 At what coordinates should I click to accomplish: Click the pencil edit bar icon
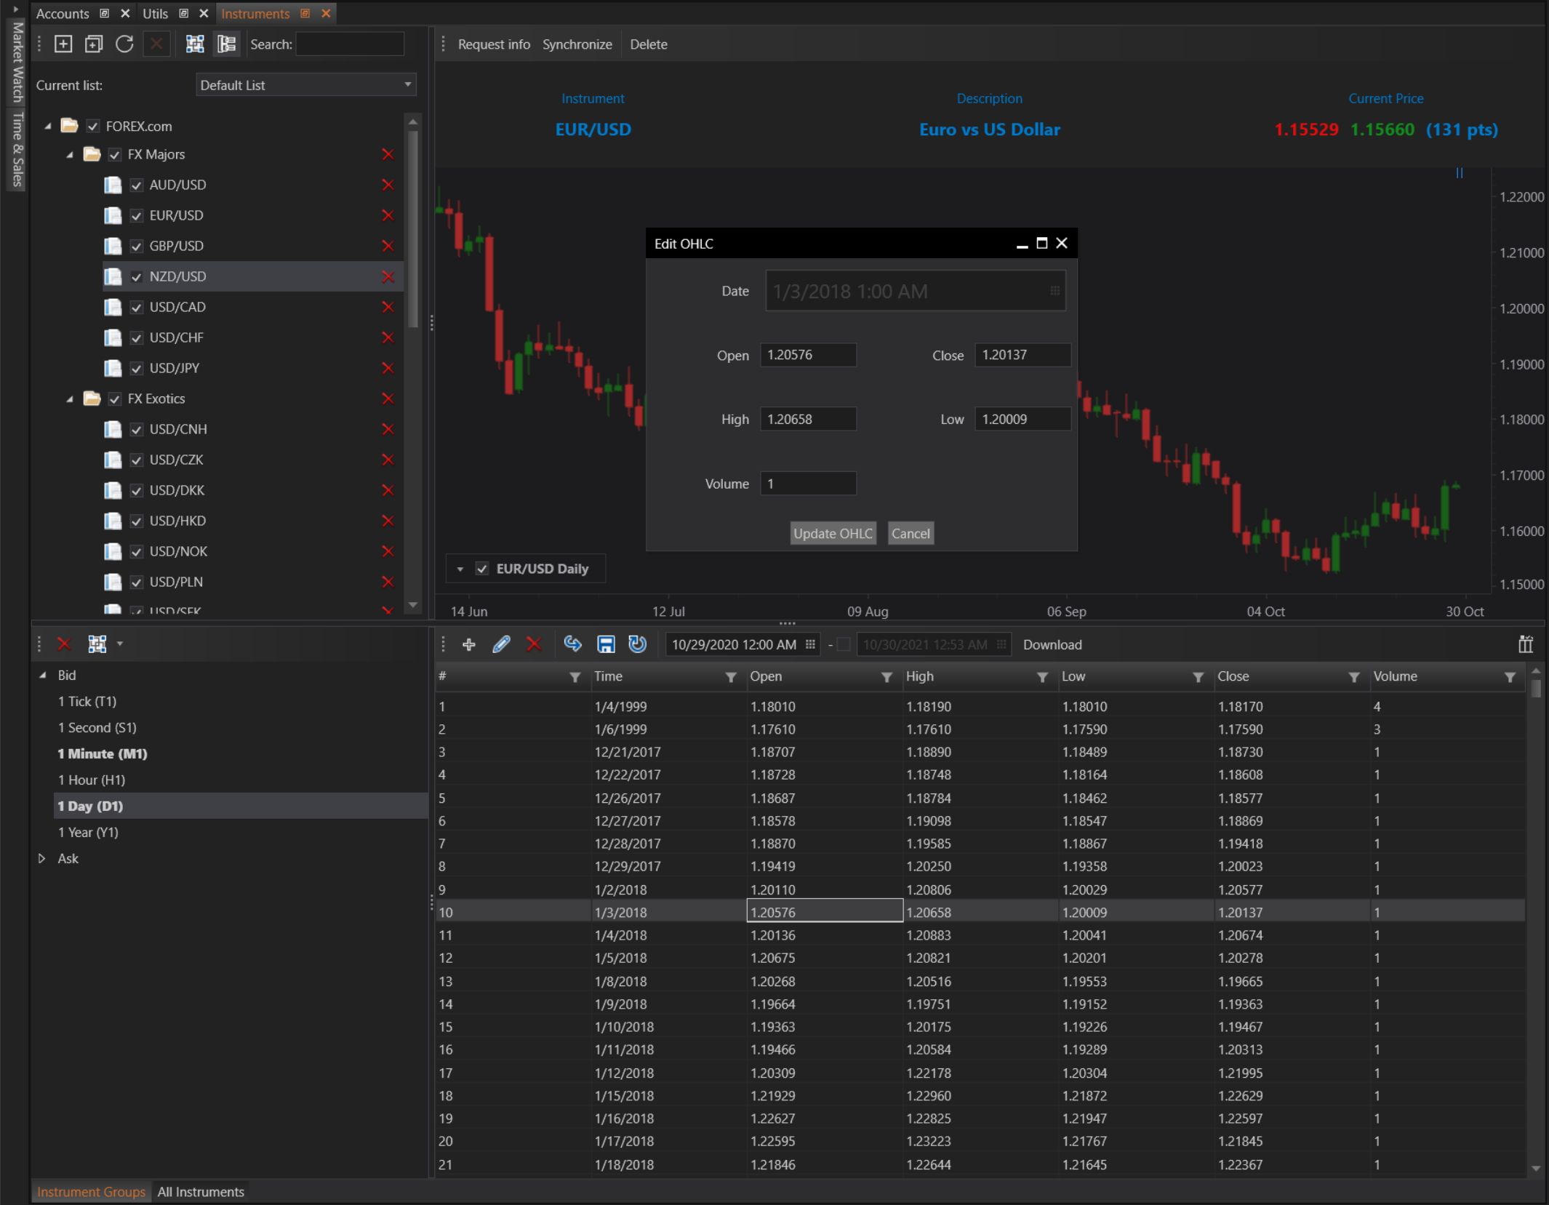click(x=501, y=644)
